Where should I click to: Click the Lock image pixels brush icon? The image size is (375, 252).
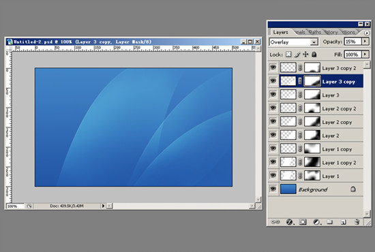tap(297, 54)
